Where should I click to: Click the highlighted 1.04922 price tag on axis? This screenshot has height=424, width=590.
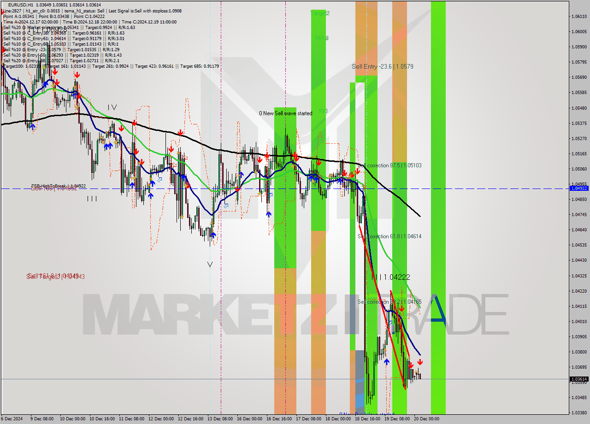579,188
